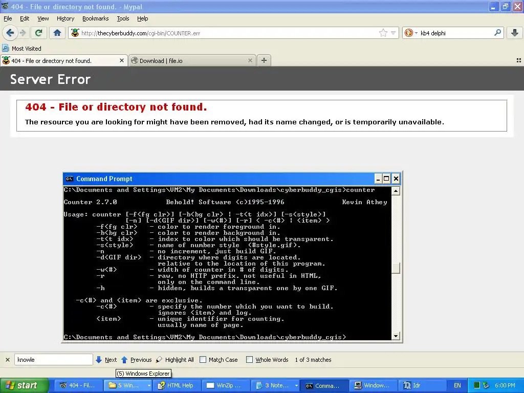Open the Windows start menu
Image resolution: width=524 pixels, height=393 pixels.
tap(24, 385)
